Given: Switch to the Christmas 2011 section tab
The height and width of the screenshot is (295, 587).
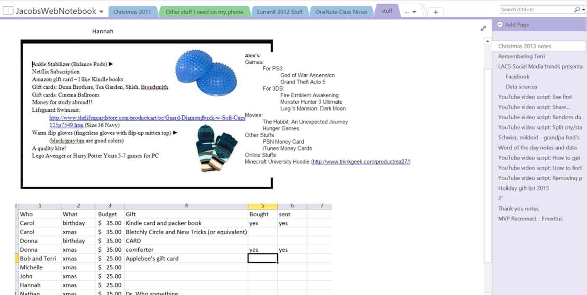Looking at the screenshot, I should click(133, 11).
